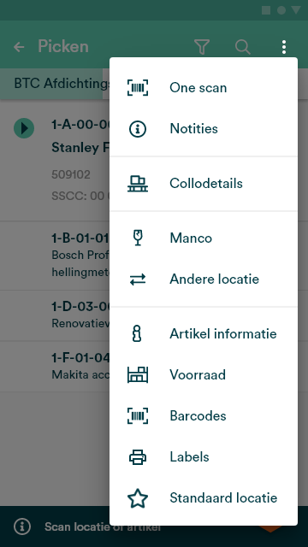Open the Notities menu option

tap(204, 129)
